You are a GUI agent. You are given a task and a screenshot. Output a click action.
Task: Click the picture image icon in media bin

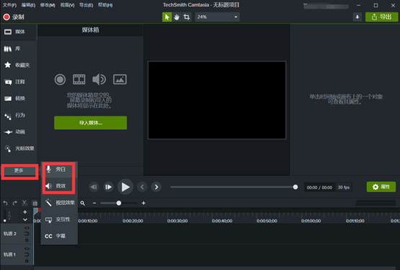click(120, 79)
